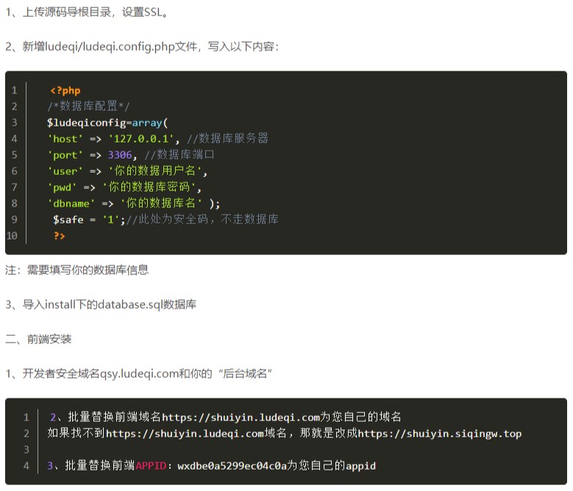Click the 'dbname' key in code
Image resolution: width=573 pixels, height=491 pixels.
[x=71, y=204]
